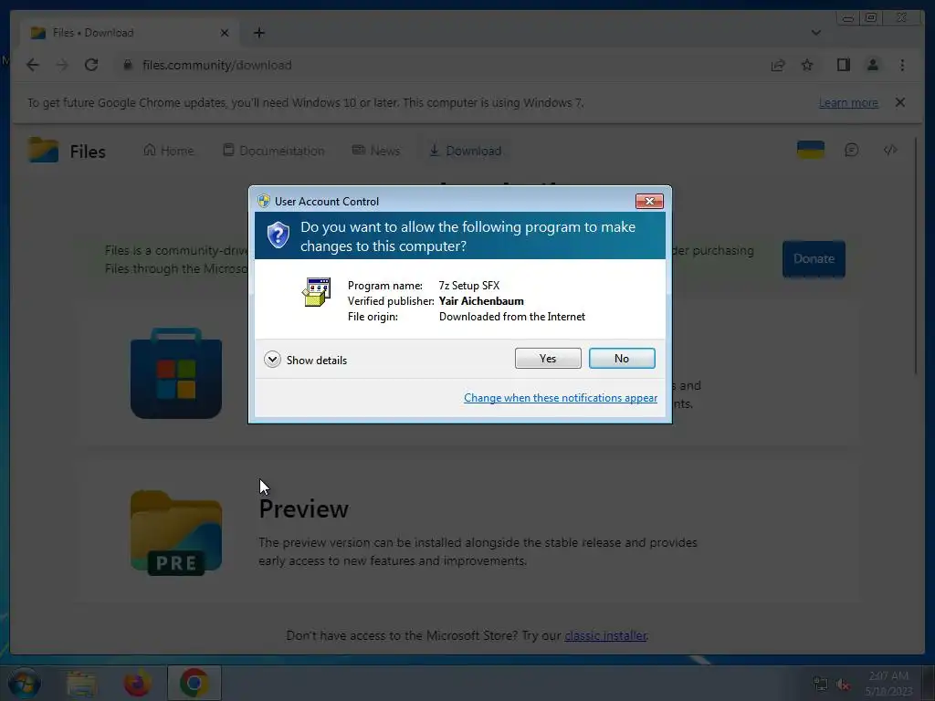935x701 pixels.
Task: Open Chrome three-dot menu
Action: pyautogui.click(x=901, y=65)
